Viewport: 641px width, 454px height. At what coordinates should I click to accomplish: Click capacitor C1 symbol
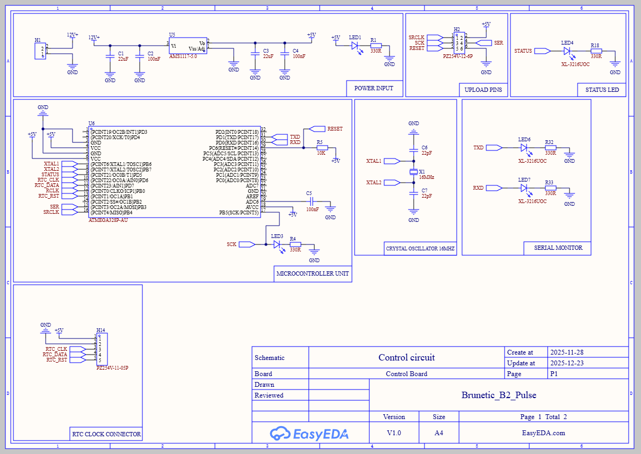click(110, 57)
